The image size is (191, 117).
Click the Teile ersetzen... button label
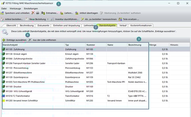click(131, 19)
